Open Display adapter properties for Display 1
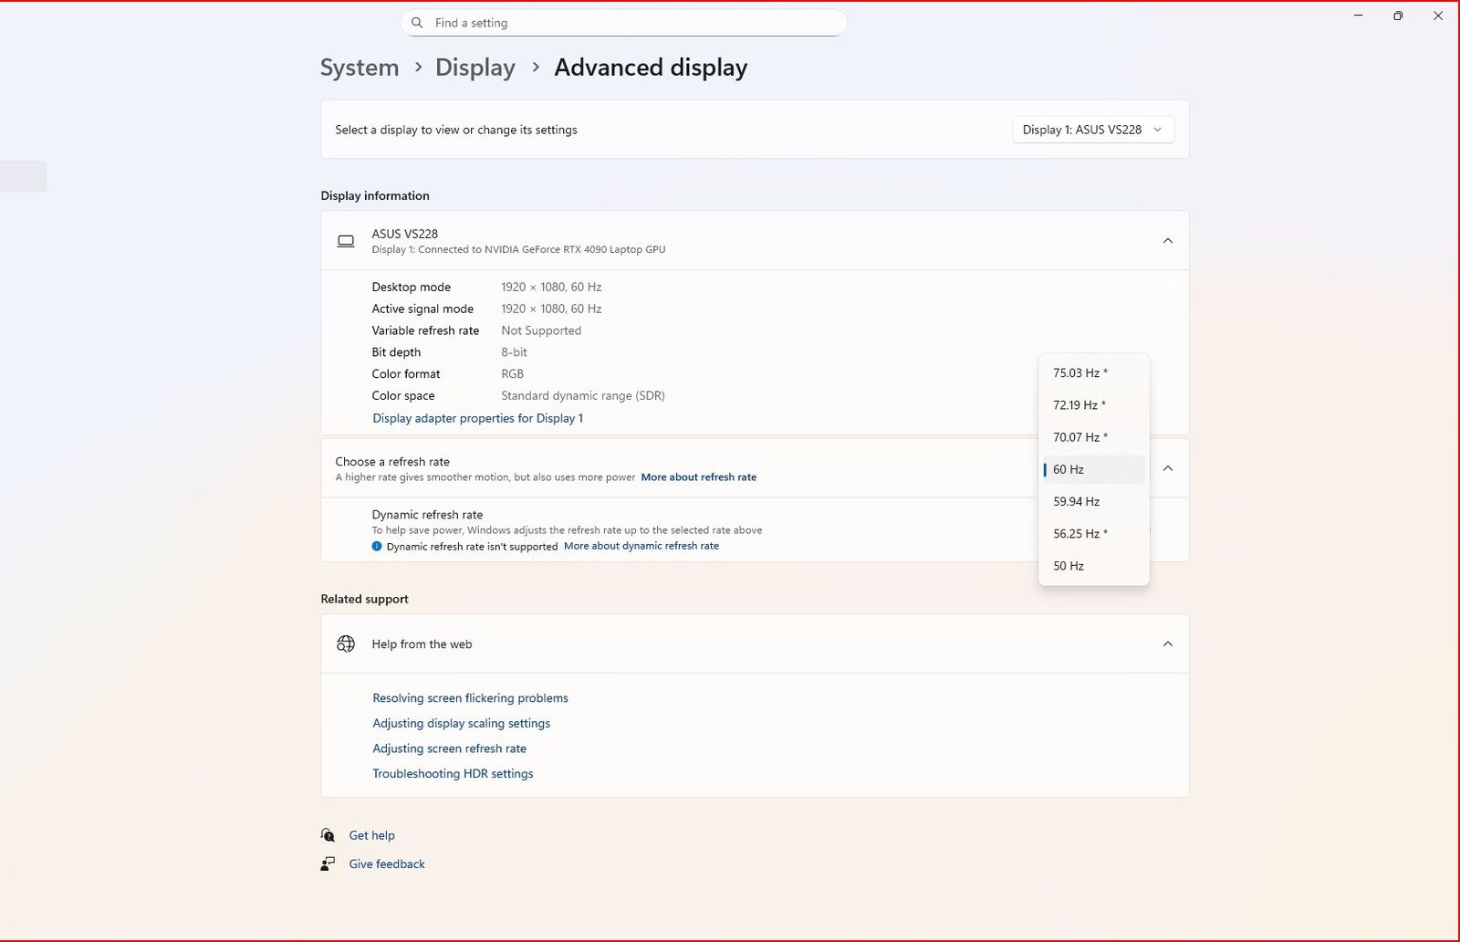1460x942 pixels. click(x=477, y=418)
